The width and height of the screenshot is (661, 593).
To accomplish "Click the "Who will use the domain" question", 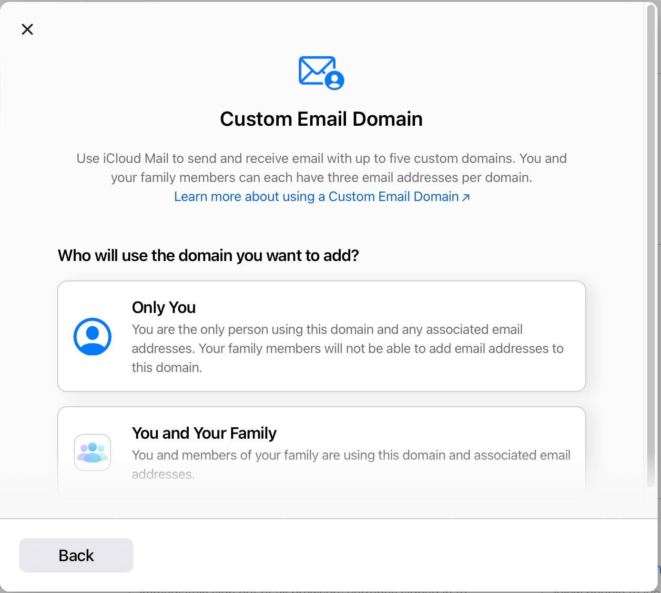I will click(208, 256).
